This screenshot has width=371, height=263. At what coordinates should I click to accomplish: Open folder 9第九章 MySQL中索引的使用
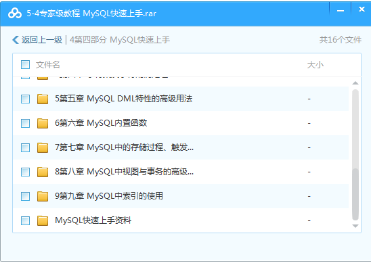pos(109,196)
